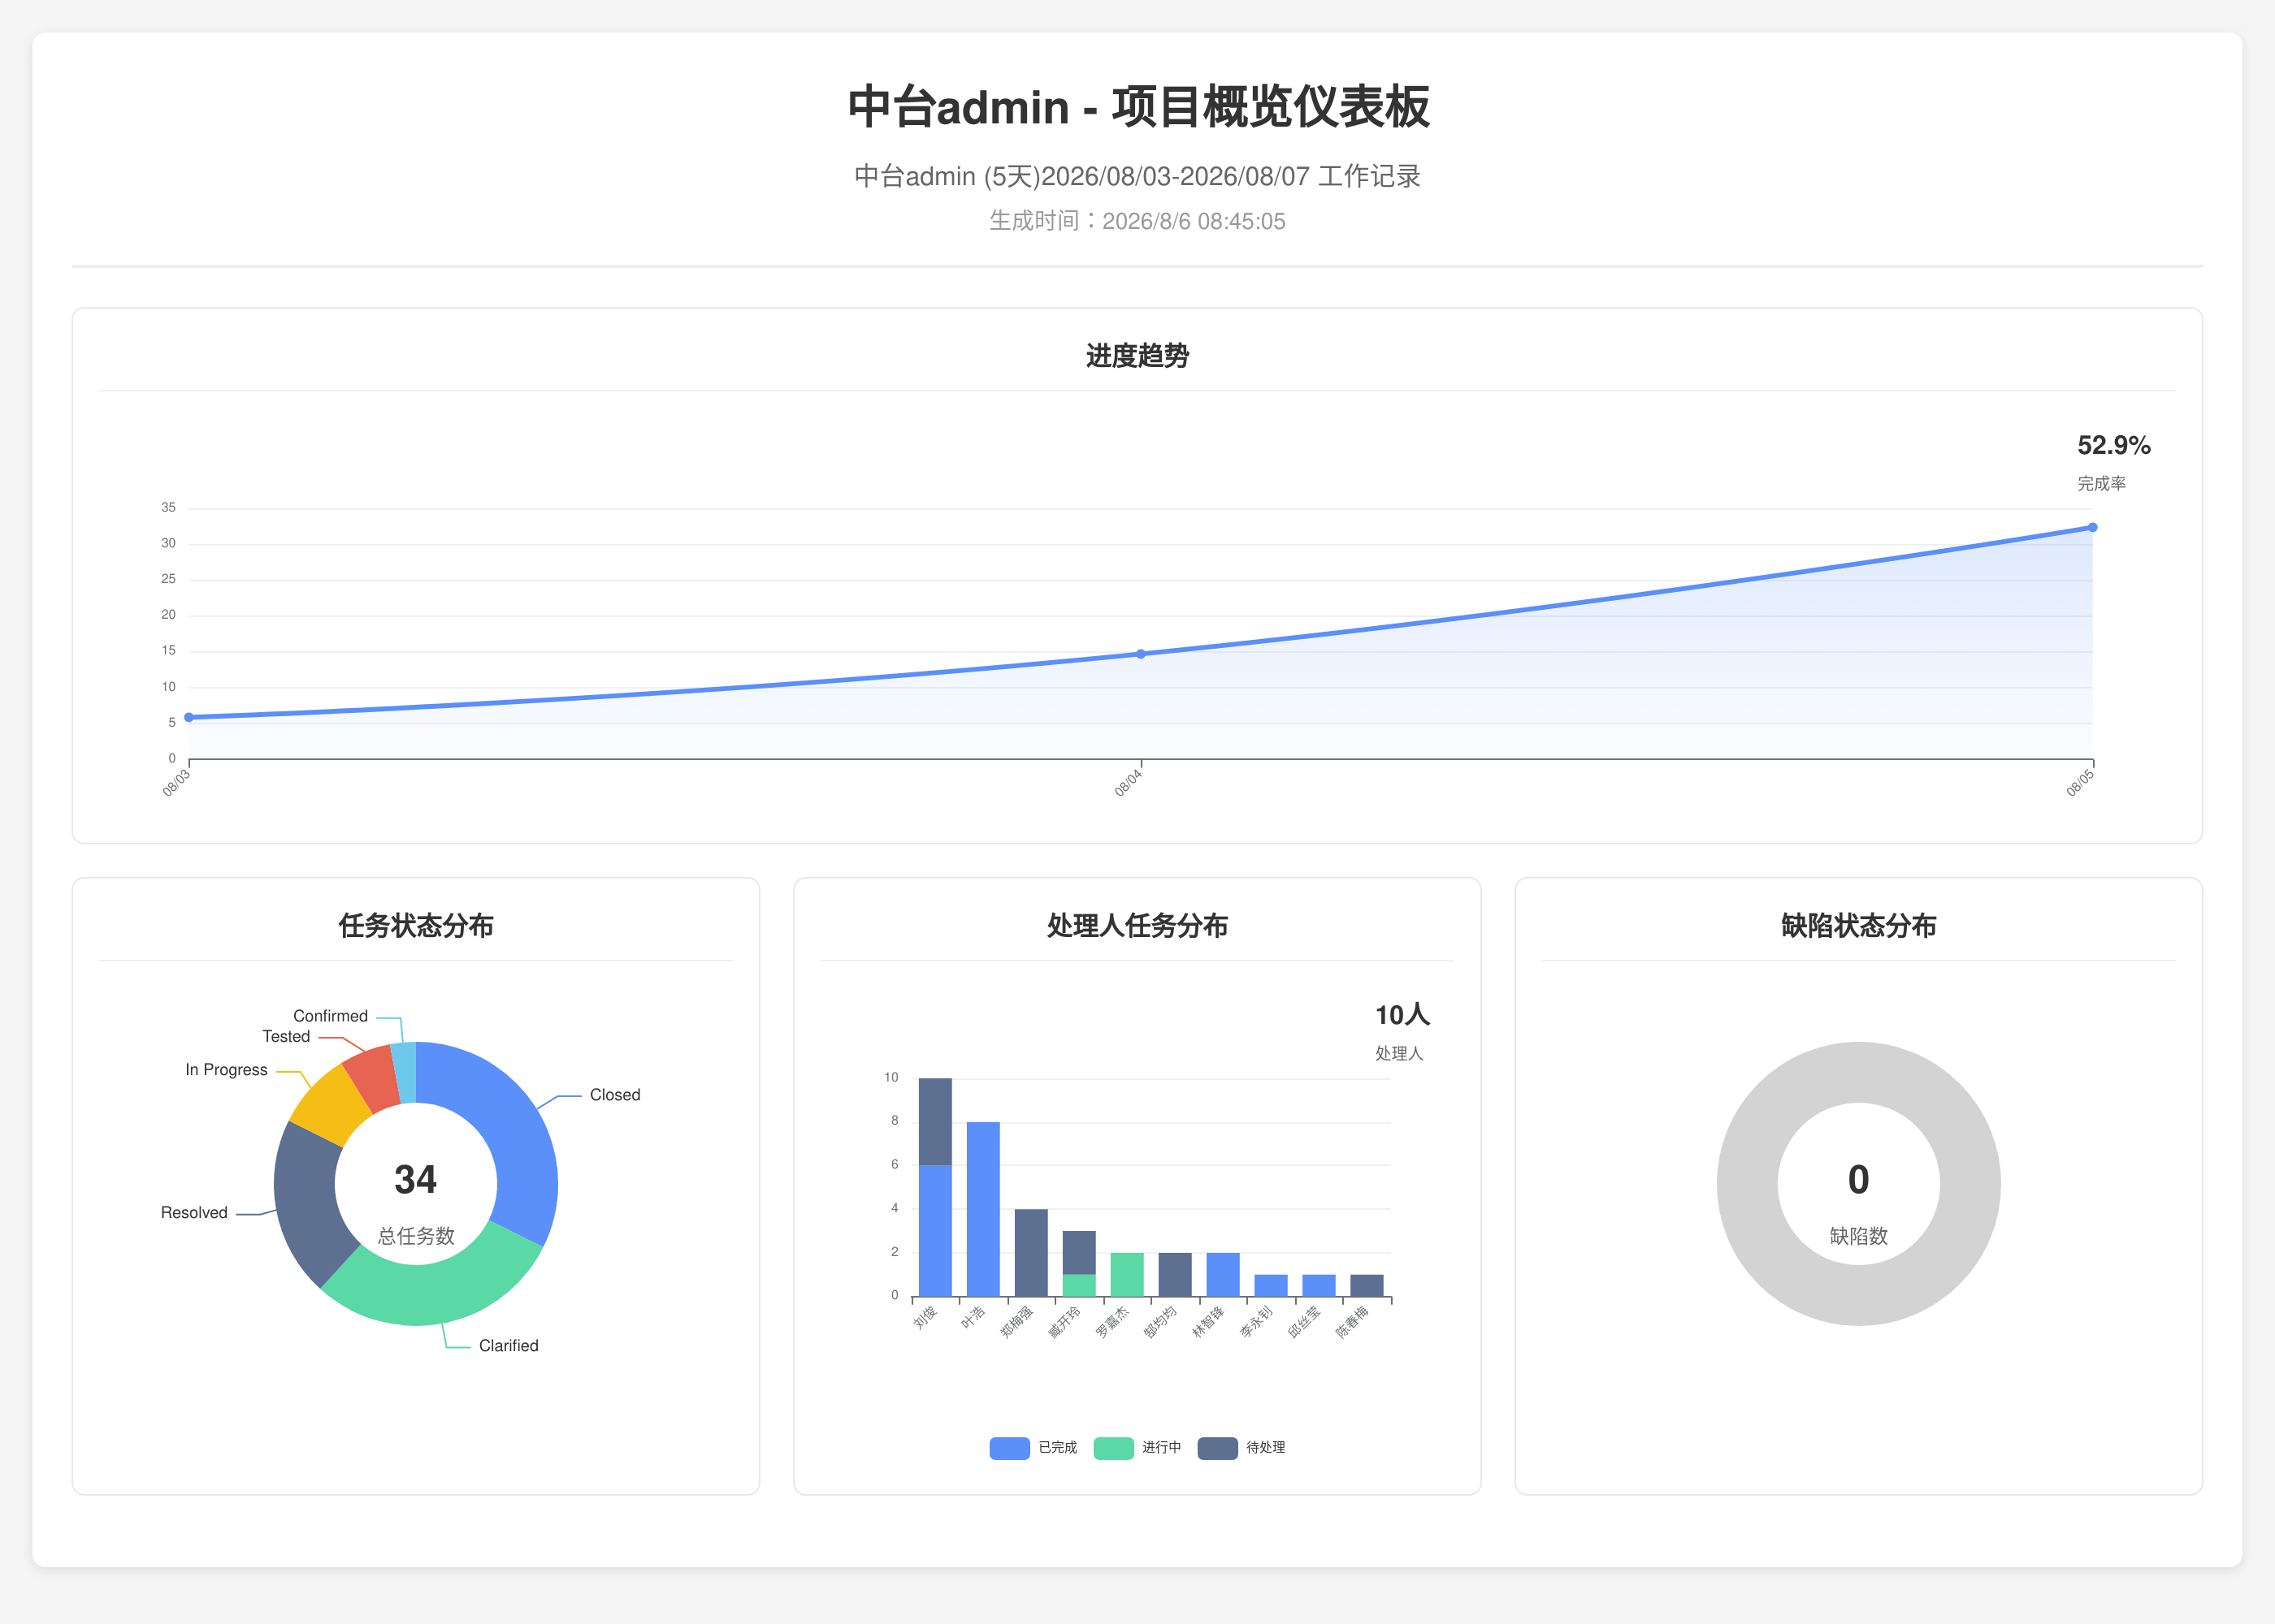This screenshot has height=1624, width=2275.
Task: Click the 34 total tasks number
Action: tap(415, 1180)
